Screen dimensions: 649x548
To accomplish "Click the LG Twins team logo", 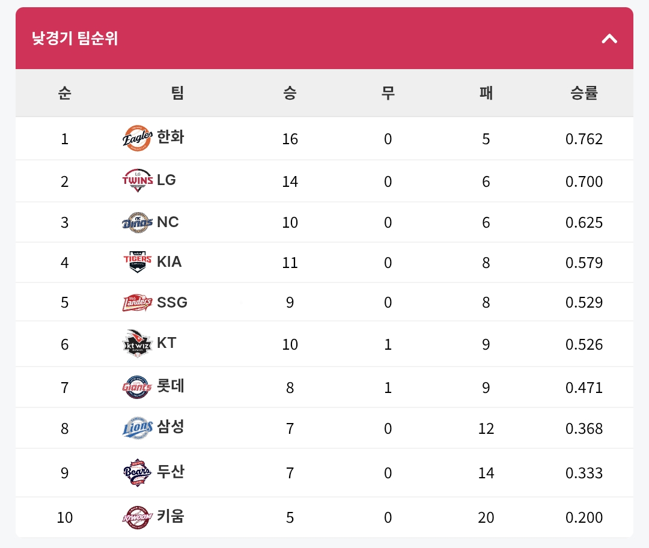I will (137, 180).
